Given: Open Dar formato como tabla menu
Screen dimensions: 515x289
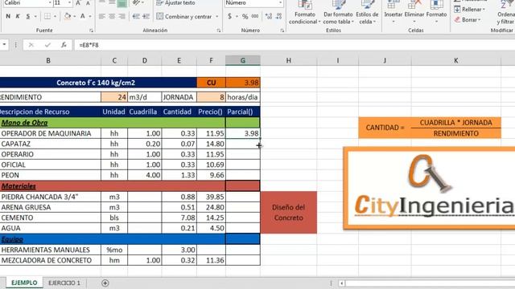Looking at the screenshot, I should point(338,13).
